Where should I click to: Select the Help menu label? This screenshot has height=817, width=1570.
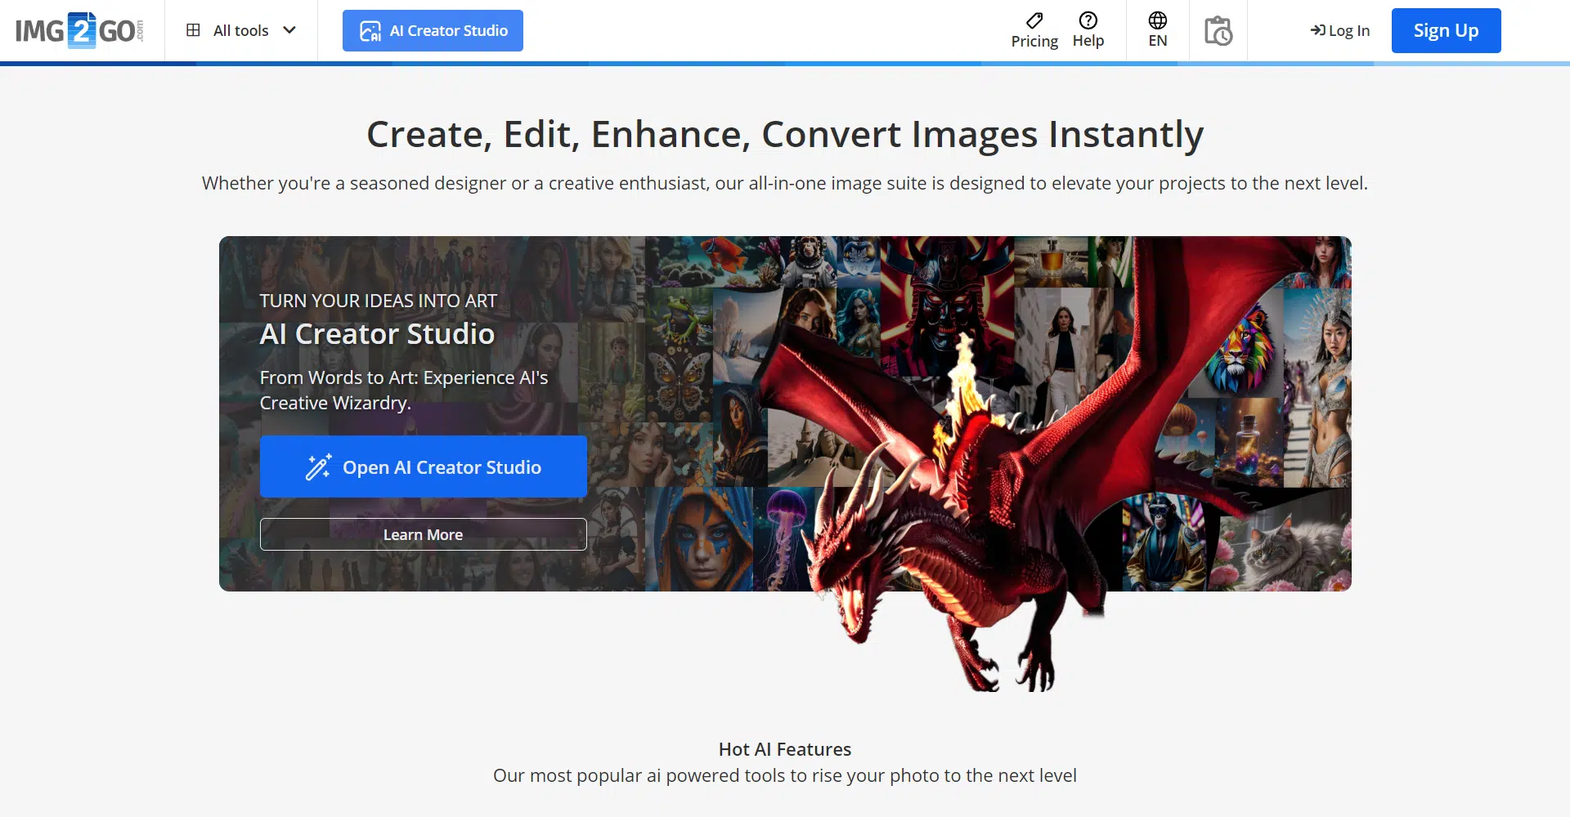pos(1088,41)
